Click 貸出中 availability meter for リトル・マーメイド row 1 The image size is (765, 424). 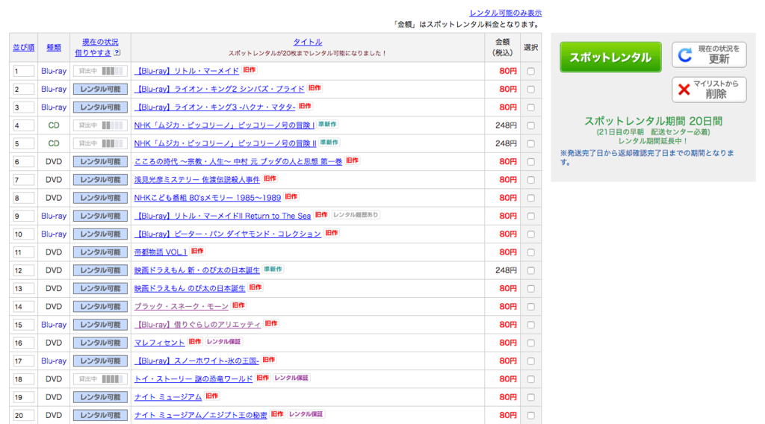click(101, 71)
